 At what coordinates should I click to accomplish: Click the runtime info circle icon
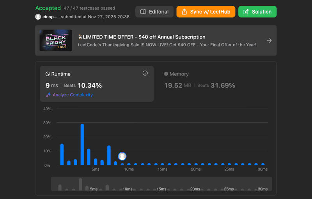tap(145, 73)
